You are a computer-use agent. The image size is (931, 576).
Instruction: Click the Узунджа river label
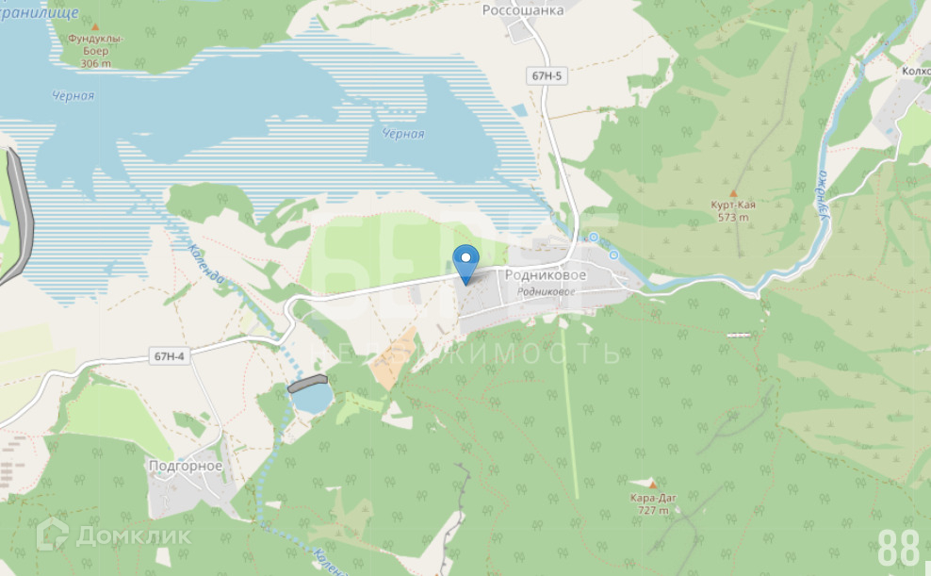(x=823, y=195)
